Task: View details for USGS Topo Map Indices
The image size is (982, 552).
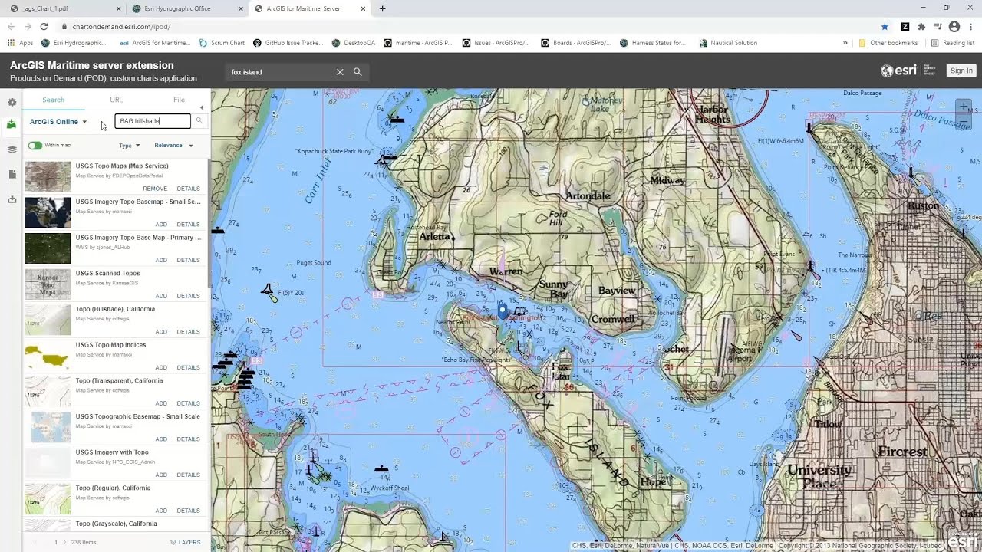Action: 188,367
